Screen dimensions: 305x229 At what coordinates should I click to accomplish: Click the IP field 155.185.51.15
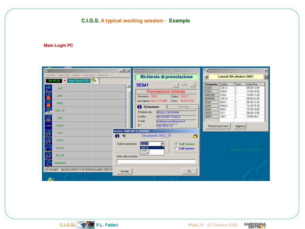168,126
